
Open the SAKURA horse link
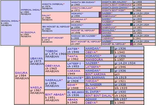[x=21, y=73]
